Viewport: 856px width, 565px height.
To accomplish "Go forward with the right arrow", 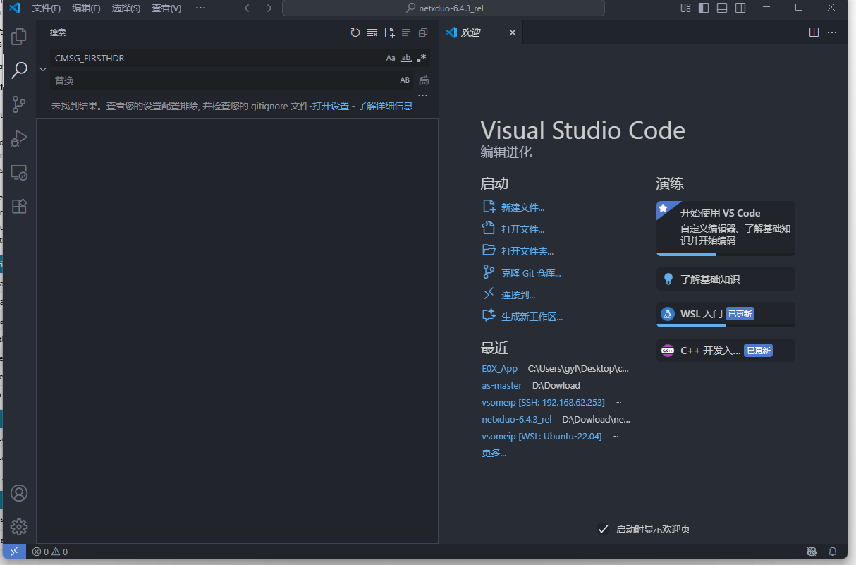I will [267, 8].
